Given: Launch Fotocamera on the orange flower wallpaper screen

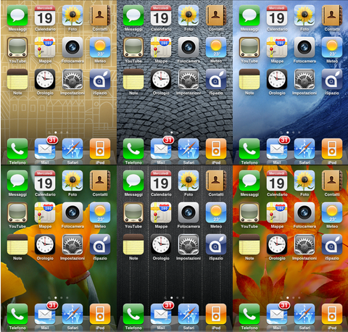Looking at the screenshot, I should 72,212.
